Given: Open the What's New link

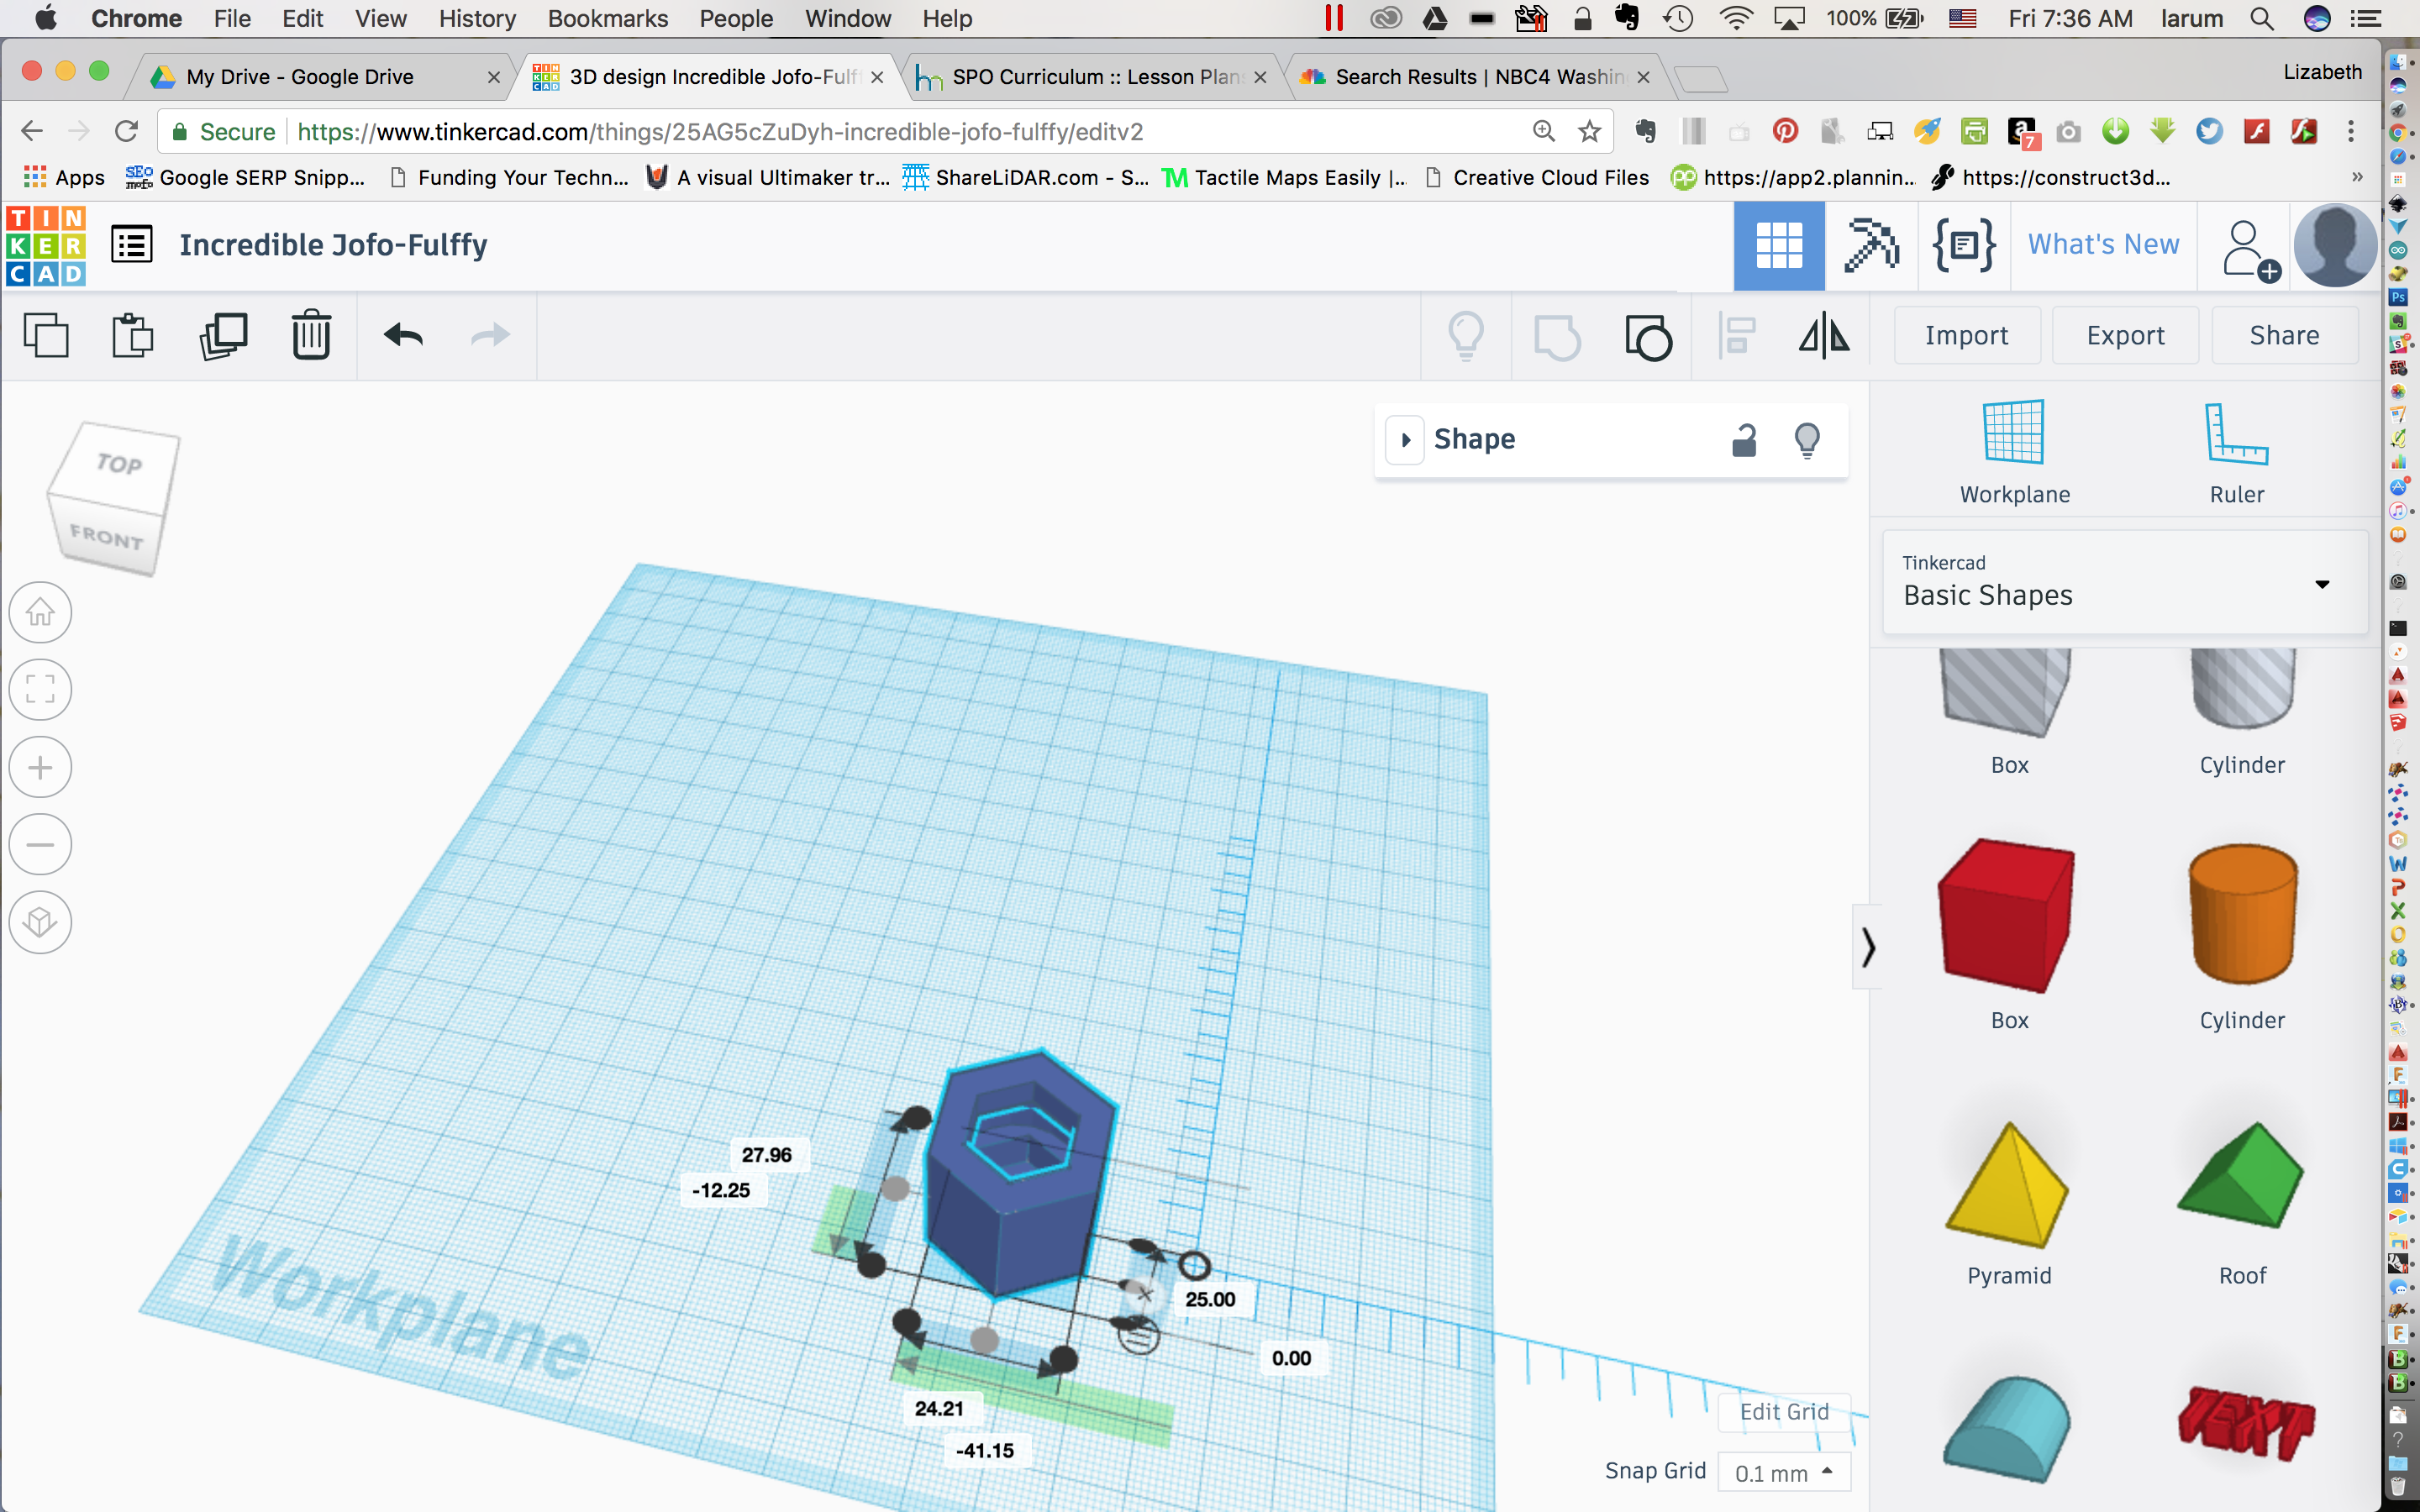Looking at the screenshot, I should (2103, 245).
